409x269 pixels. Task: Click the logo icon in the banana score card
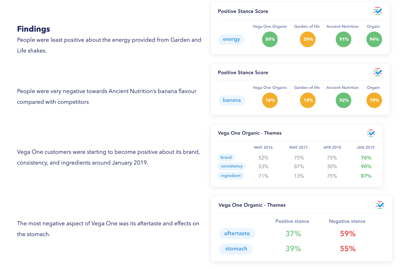pos(377,72)
